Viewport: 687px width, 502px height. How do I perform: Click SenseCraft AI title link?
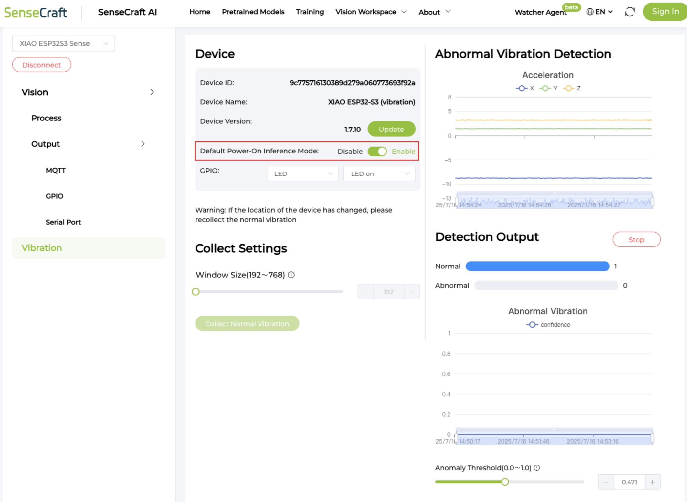127,12
